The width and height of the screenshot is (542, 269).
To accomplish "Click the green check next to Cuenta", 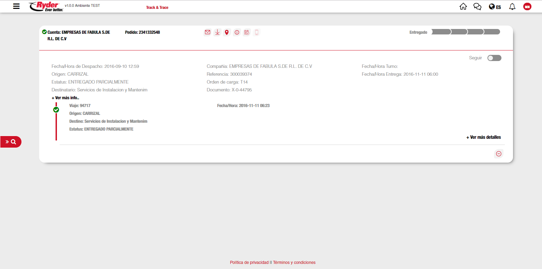I will point(44,32).
